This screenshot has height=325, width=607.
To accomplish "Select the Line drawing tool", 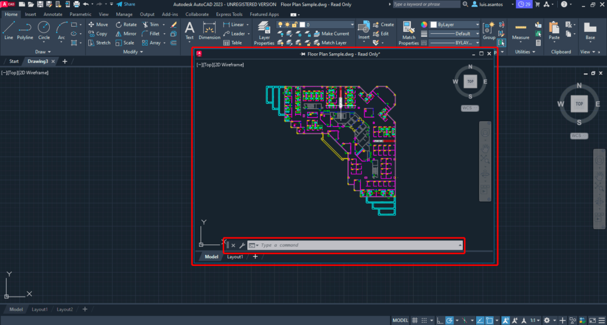I will pyautogui.click(x=8, y=31).
